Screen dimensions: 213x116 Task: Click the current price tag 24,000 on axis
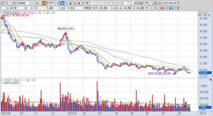205,73
